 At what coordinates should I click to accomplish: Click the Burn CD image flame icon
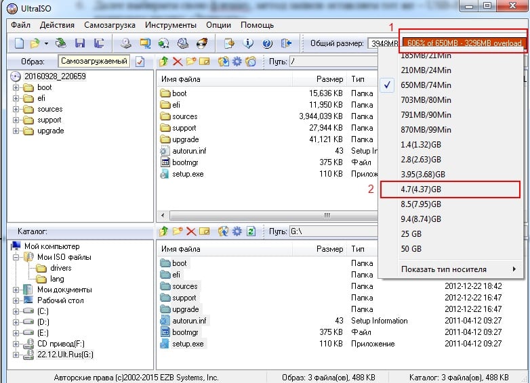pyautogui.click(x=201, y=43)
